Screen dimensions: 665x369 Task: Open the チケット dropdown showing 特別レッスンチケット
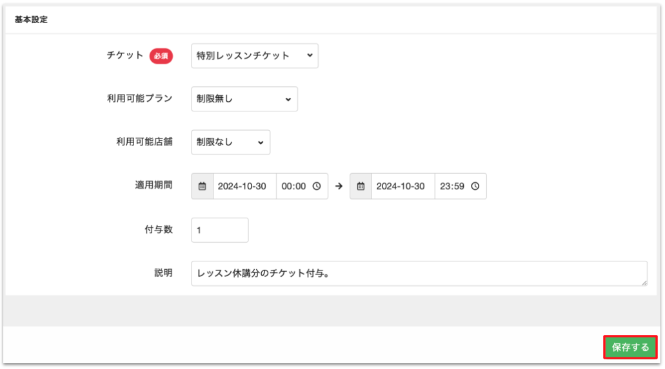[254, 56]
